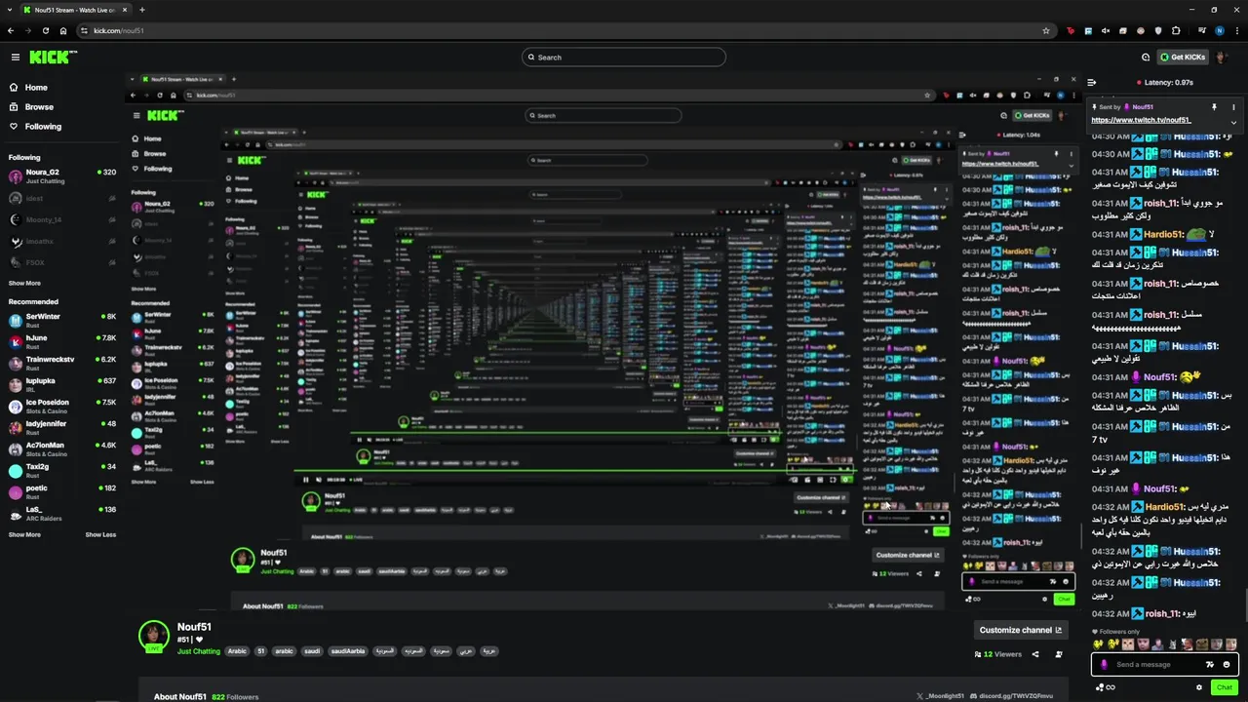The height and width of the screenshot is (702, 1248).
Task: Open Taxi2g channel
Action: point(62,471)
